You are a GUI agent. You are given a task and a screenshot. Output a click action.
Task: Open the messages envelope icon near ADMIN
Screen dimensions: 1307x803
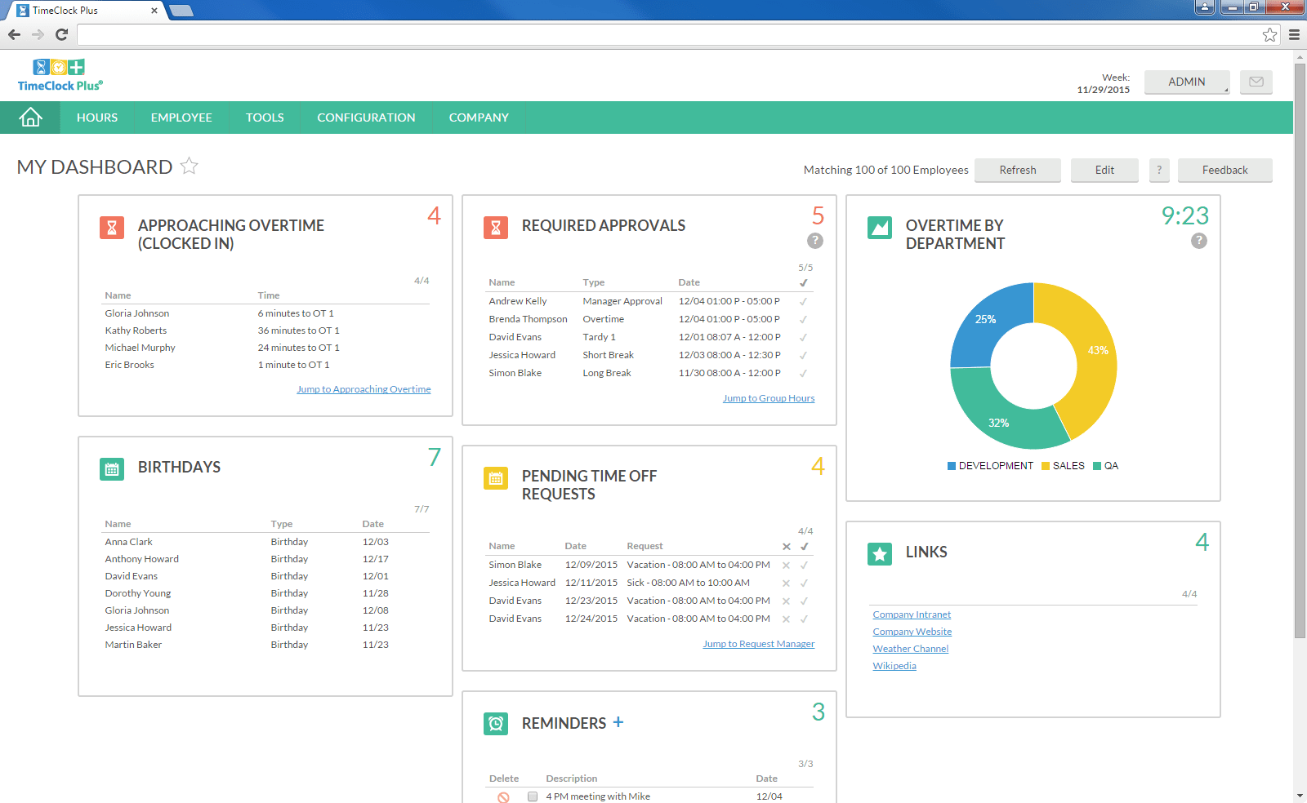1256,82
